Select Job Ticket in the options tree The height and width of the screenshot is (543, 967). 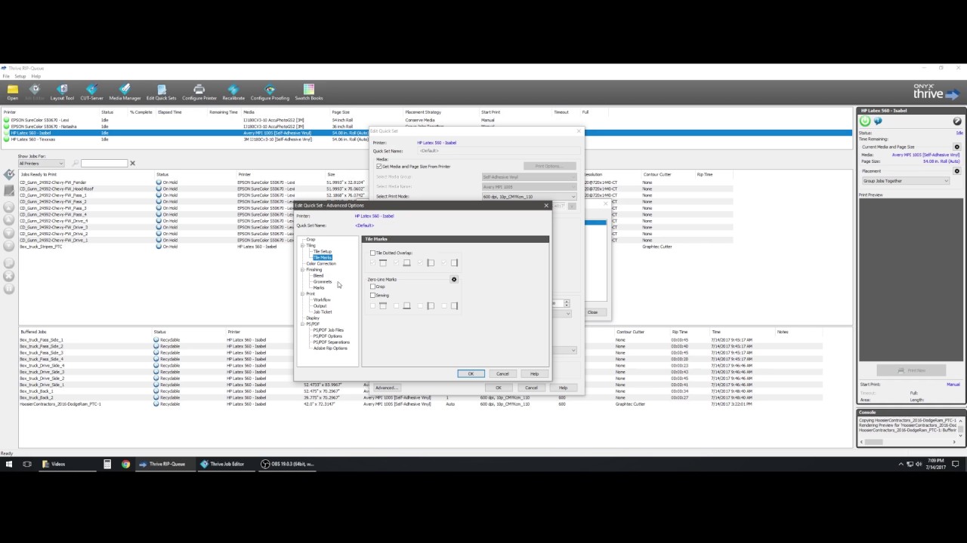(323, 312)
